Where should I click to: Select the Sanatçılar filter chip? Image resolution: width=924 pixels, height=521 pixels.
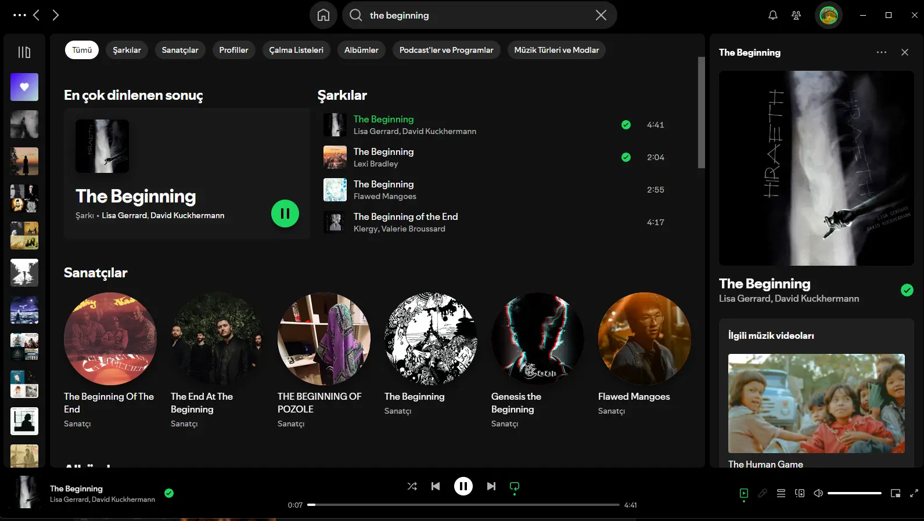tap(180, 50)
